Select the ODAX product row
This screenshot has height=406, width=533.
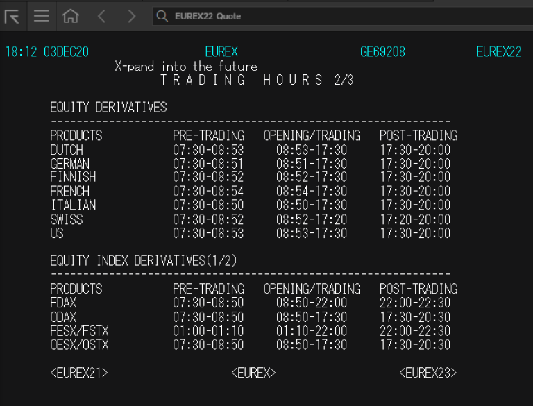tap(250, 317)
